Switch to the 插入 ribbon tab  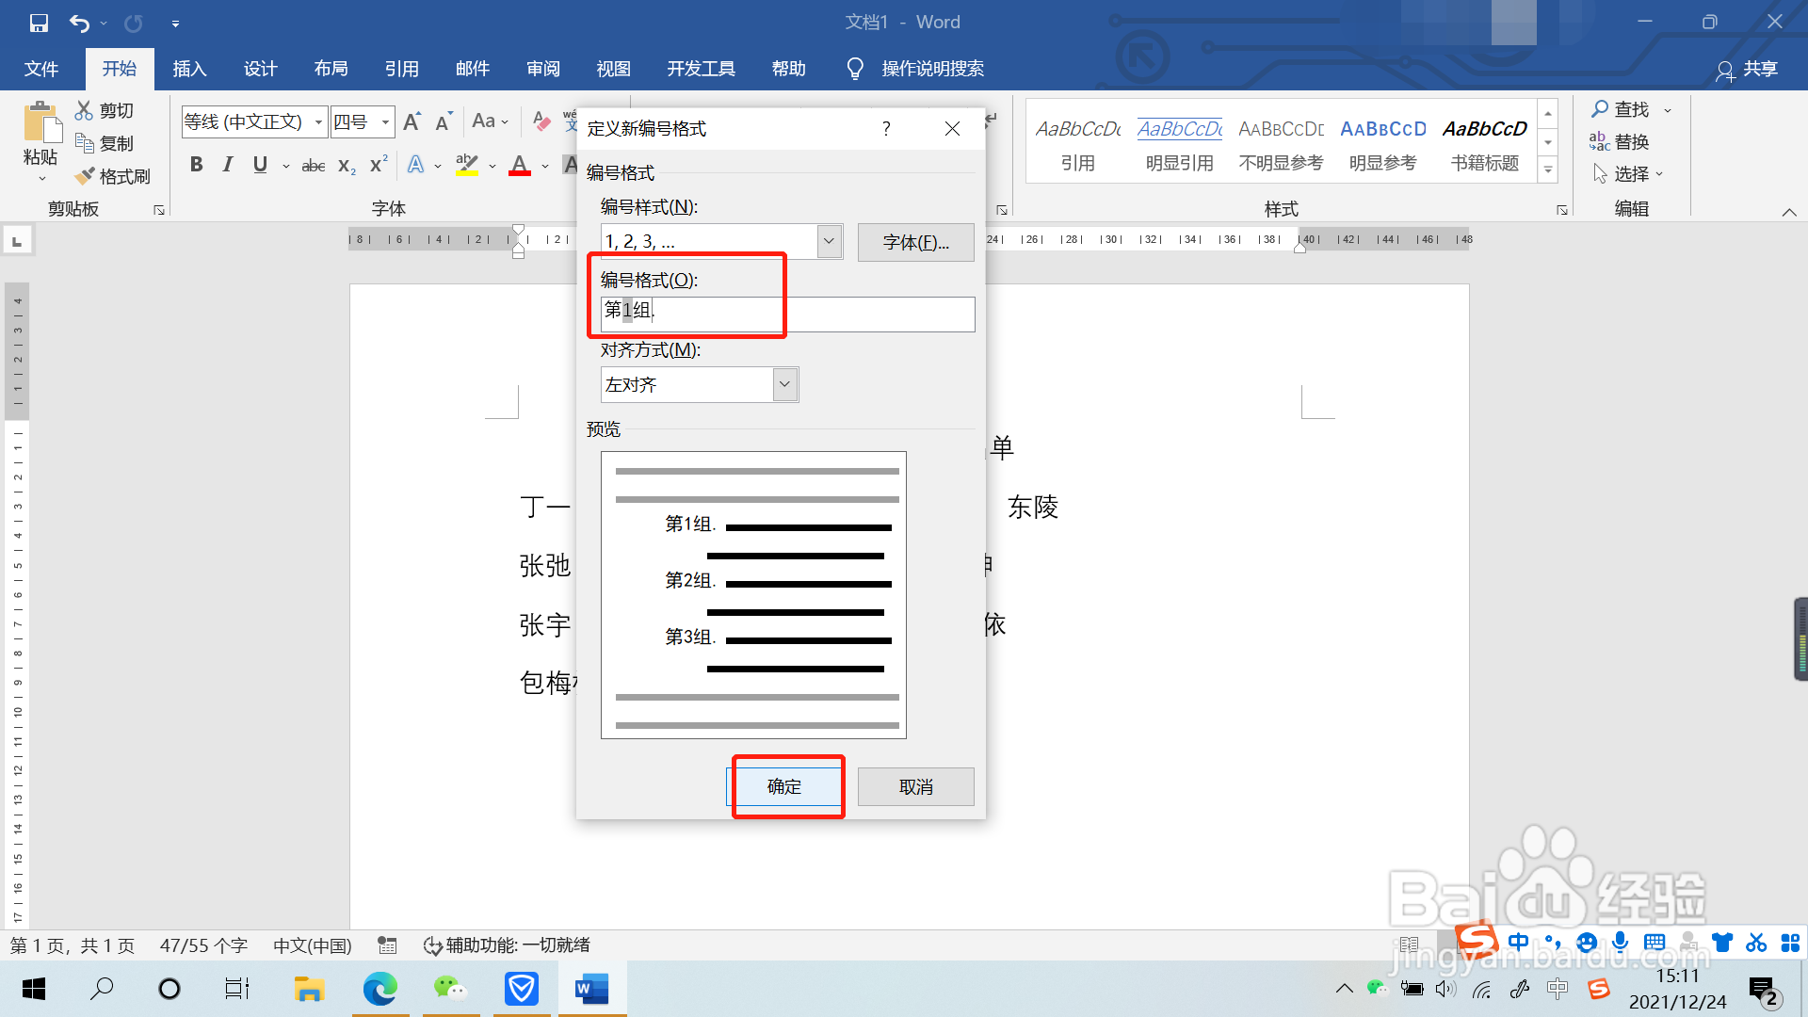[189, 69]
